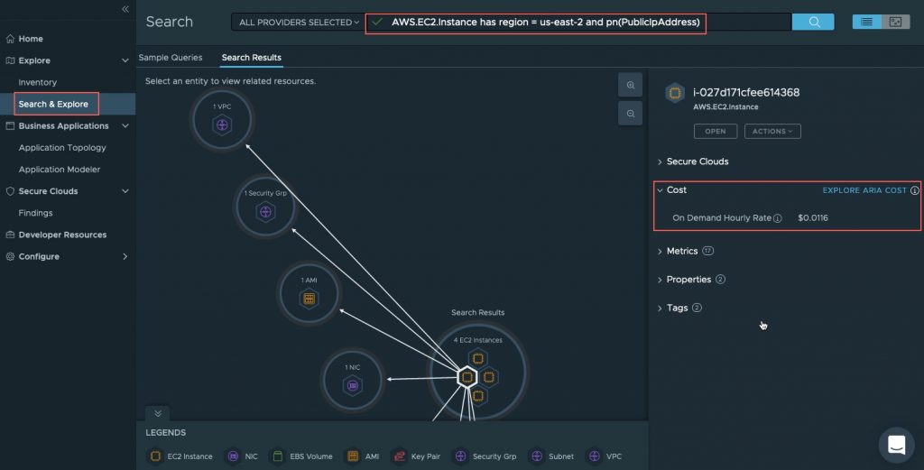The image size is (924, 470).
Task: Open Inventory in the sidebar
Action: 38,82
